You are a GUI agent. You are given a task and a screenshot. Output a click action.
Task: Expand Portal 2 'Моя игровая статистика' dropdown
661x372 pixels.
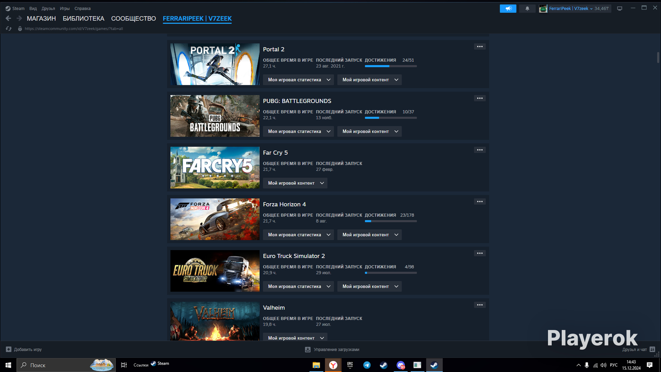tap(299, 80)
